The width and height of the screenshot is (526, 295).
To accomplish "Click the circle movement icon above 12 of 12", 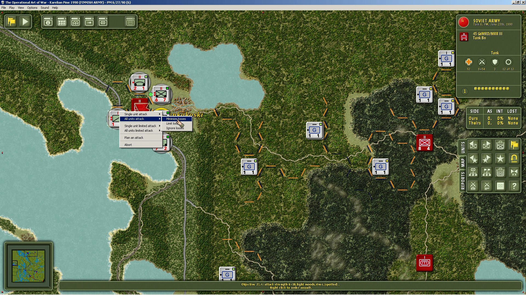I will [x=508, y=62].
